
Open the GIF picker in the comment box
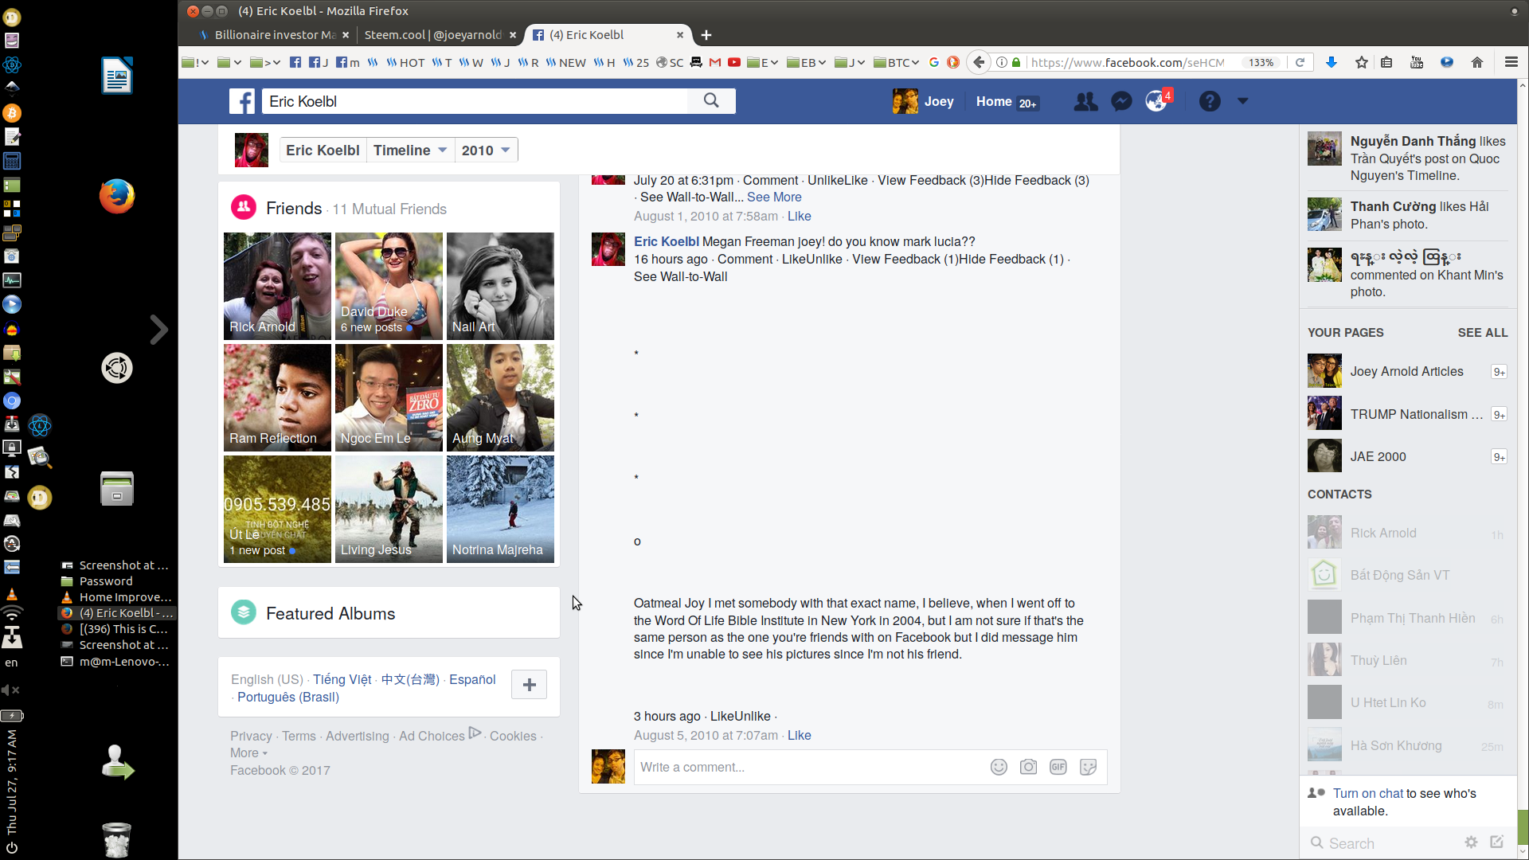(1058, 767)
